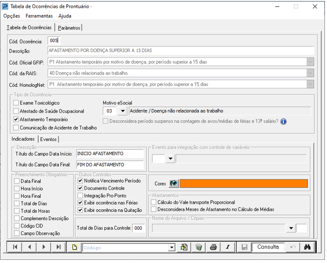The width and height of the screenshot is (327, 263).
Task: Enable Exame Toxicológico checkbox
Action: point(16,103)
